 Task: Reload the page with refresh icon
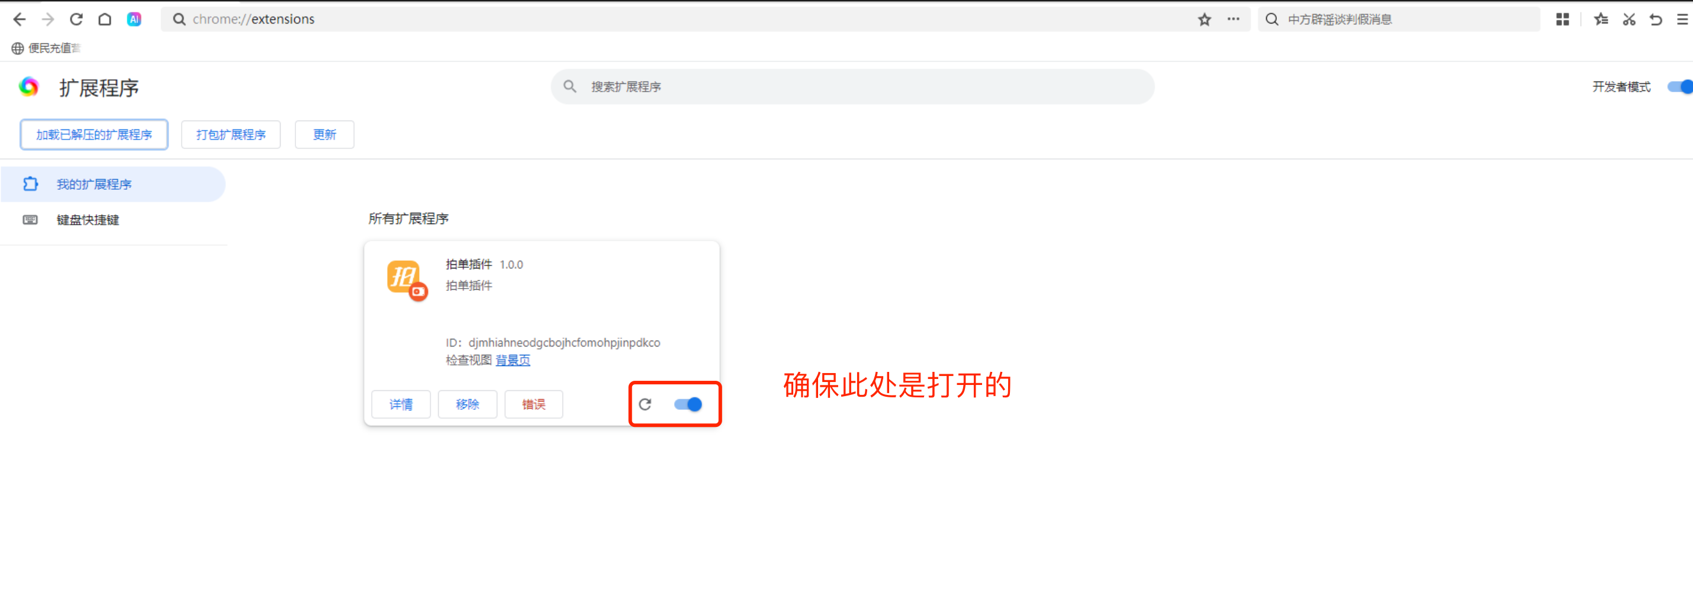tap(76, 19)
